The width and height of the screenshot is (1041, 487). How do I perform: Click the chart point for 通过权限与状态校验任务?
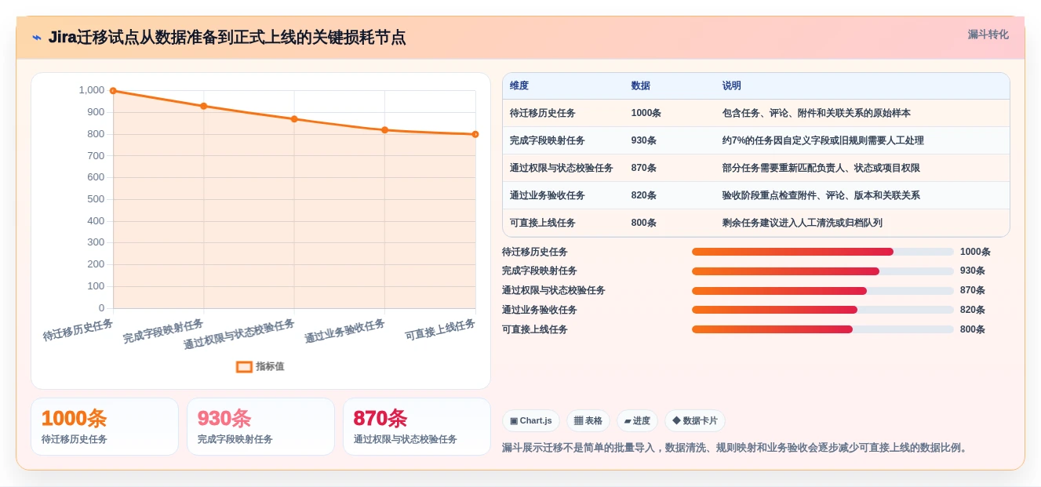point(294,119)
